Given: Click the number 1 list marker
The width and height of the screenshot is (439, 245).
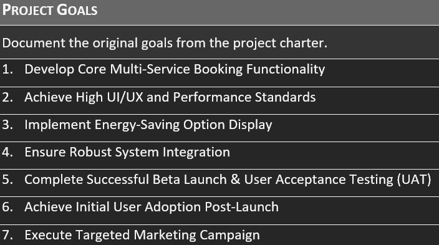Looking at the screenshot, I should (7, 69).
